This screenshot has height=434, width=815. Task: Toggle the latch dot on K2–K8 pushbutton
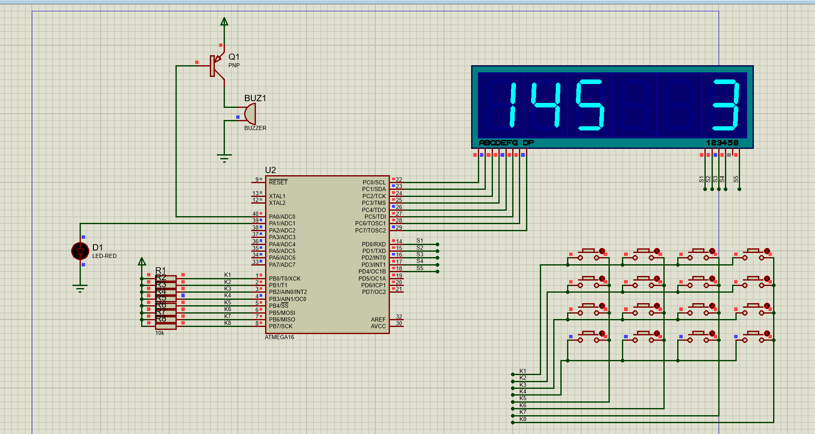766,278
